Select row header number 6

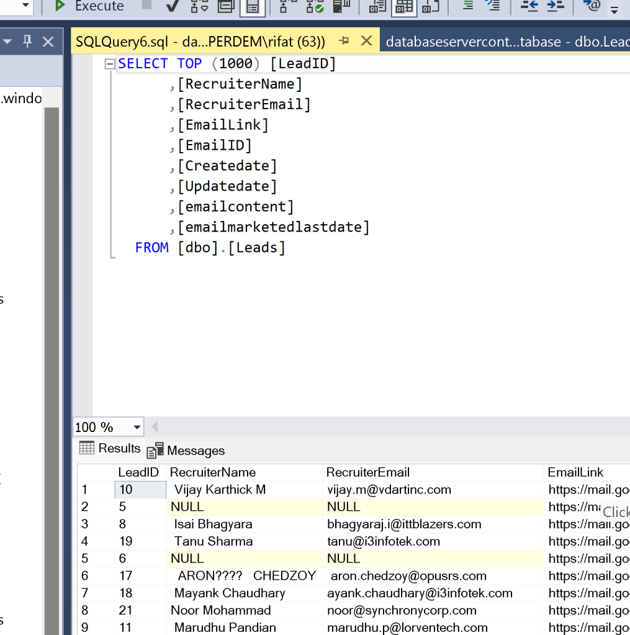coord(96,576)
